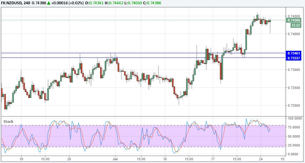Select the 0.73461 horizontal line label
The width and height of the screenshot is (305, 163).
294,53
